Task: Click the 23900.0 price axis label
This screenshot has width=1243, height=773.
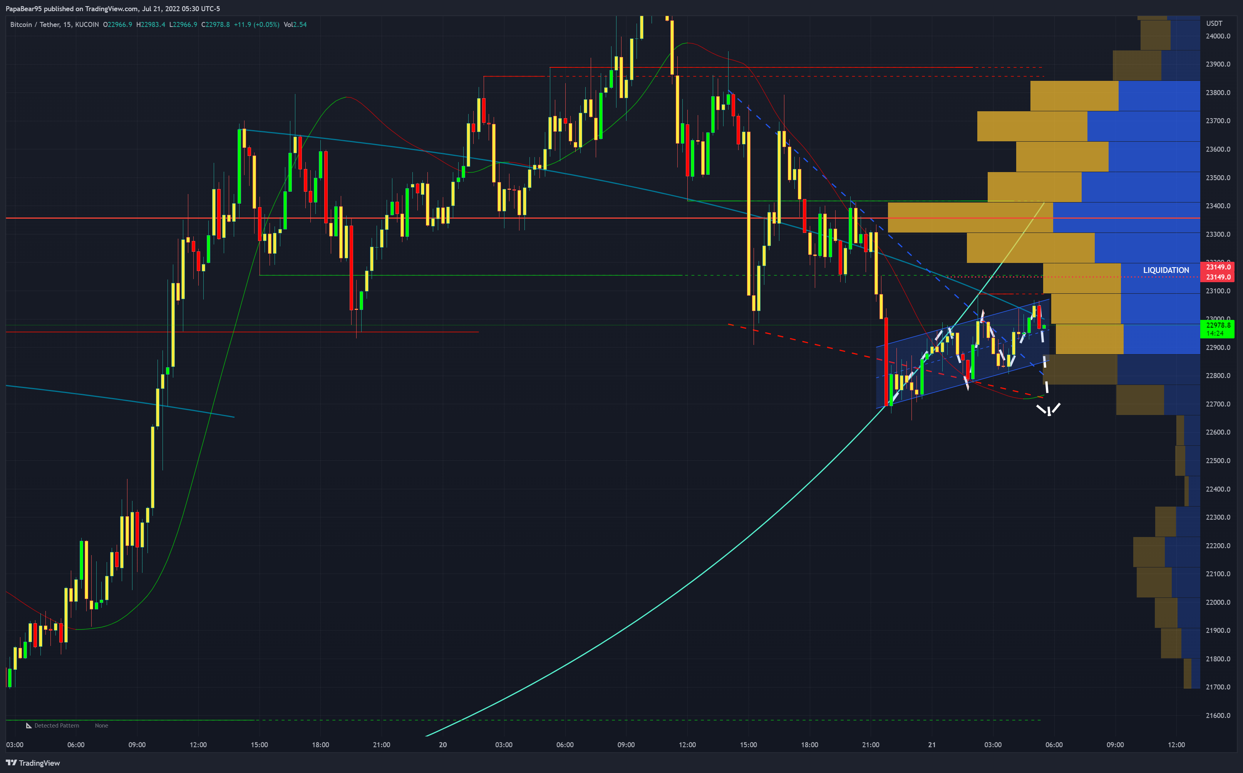Action: [1218, 64]
